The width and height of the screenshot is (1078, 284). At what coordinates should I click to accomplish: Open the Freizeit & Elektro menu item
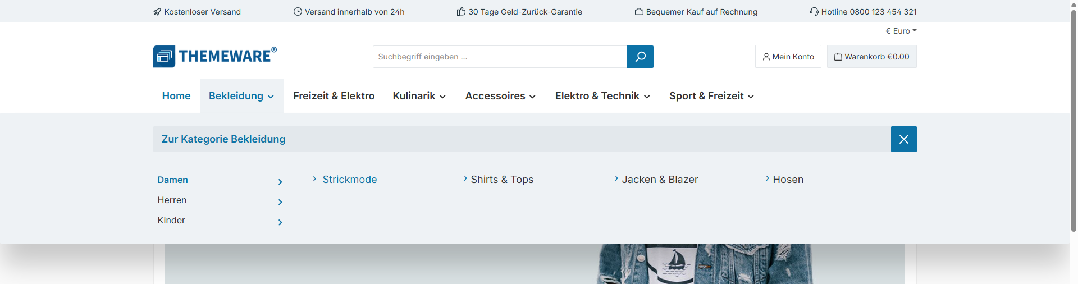tap(334, 96)
